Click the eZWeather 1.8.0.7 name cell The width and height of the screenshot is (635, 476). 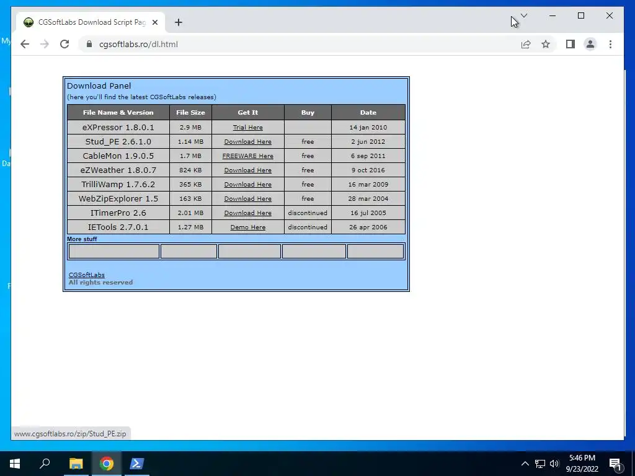click(118, 170)
